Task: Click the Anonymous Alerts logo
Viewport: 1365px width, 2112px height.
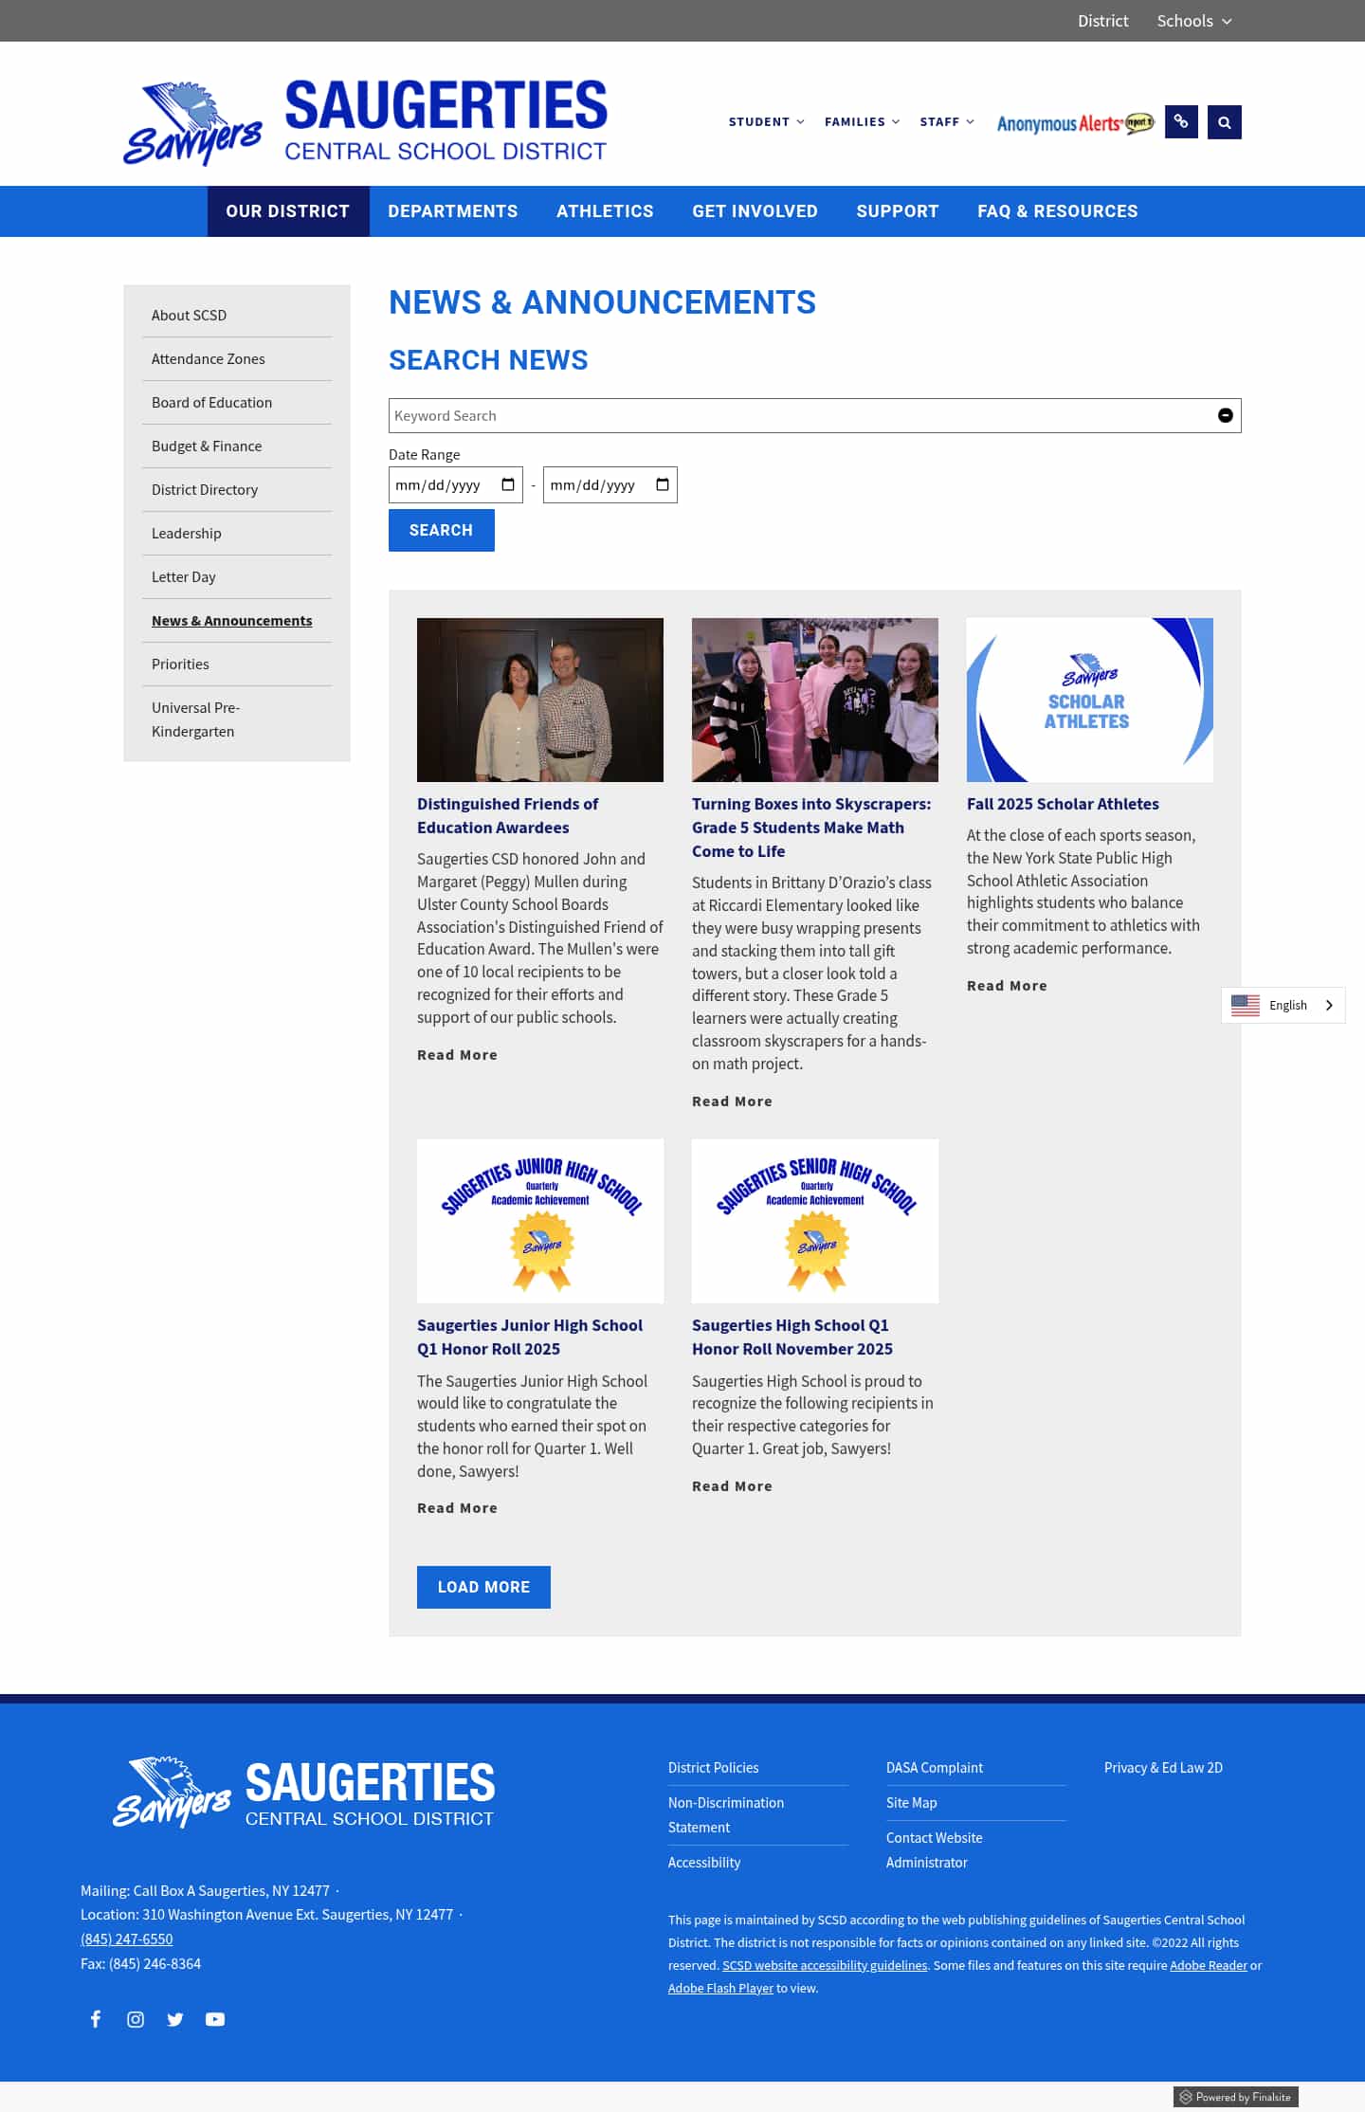Action: coord(1075,123)
